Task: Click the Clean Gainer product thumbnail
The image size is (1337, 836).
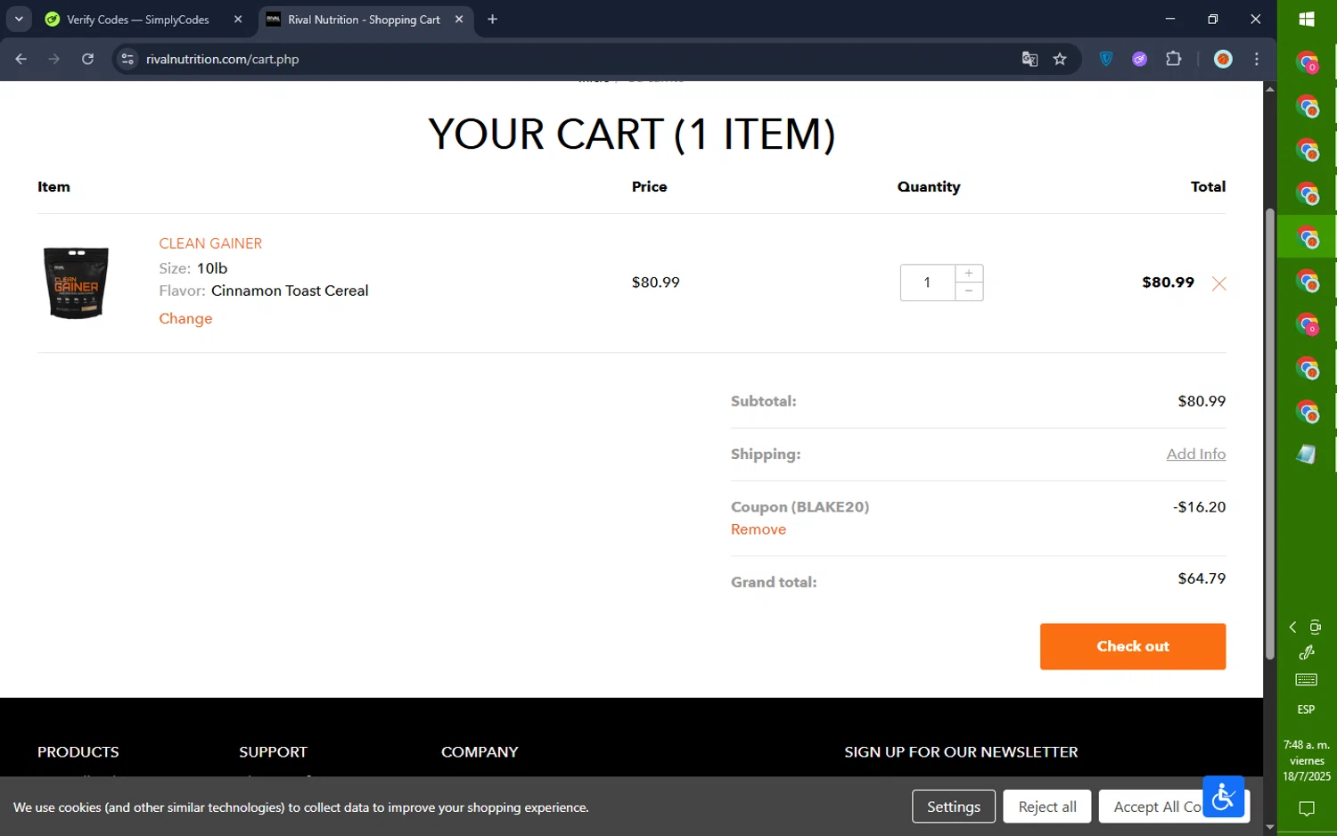Action: pyautogui.click(x=77, y=283)
